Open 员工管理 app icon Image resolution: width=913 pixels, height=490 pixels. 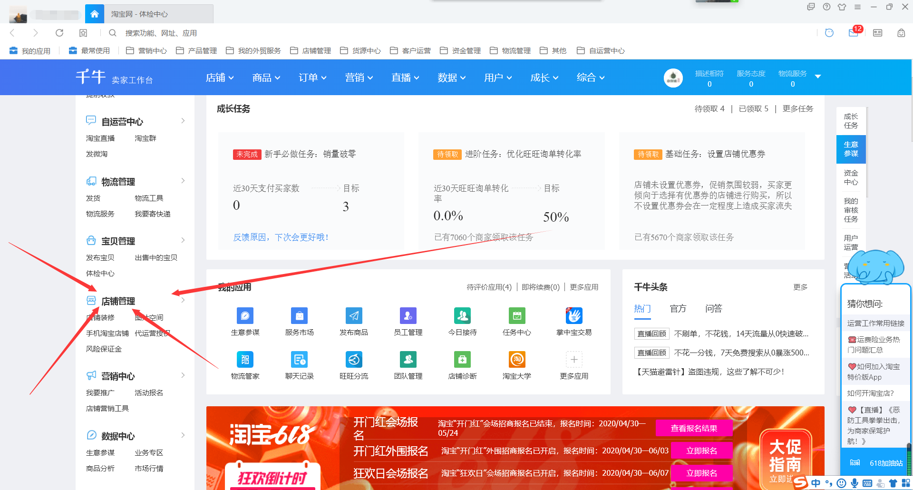[408, 316]
